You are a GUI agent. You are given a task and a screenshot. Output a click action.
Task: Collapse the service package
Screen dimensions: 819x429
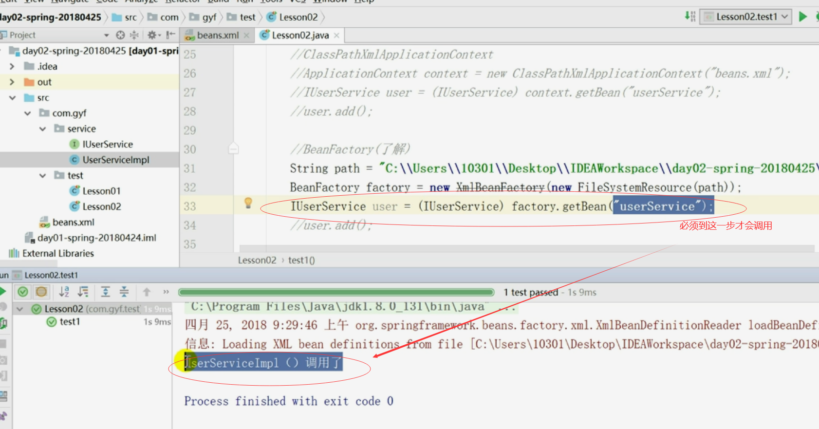(43, 129)
